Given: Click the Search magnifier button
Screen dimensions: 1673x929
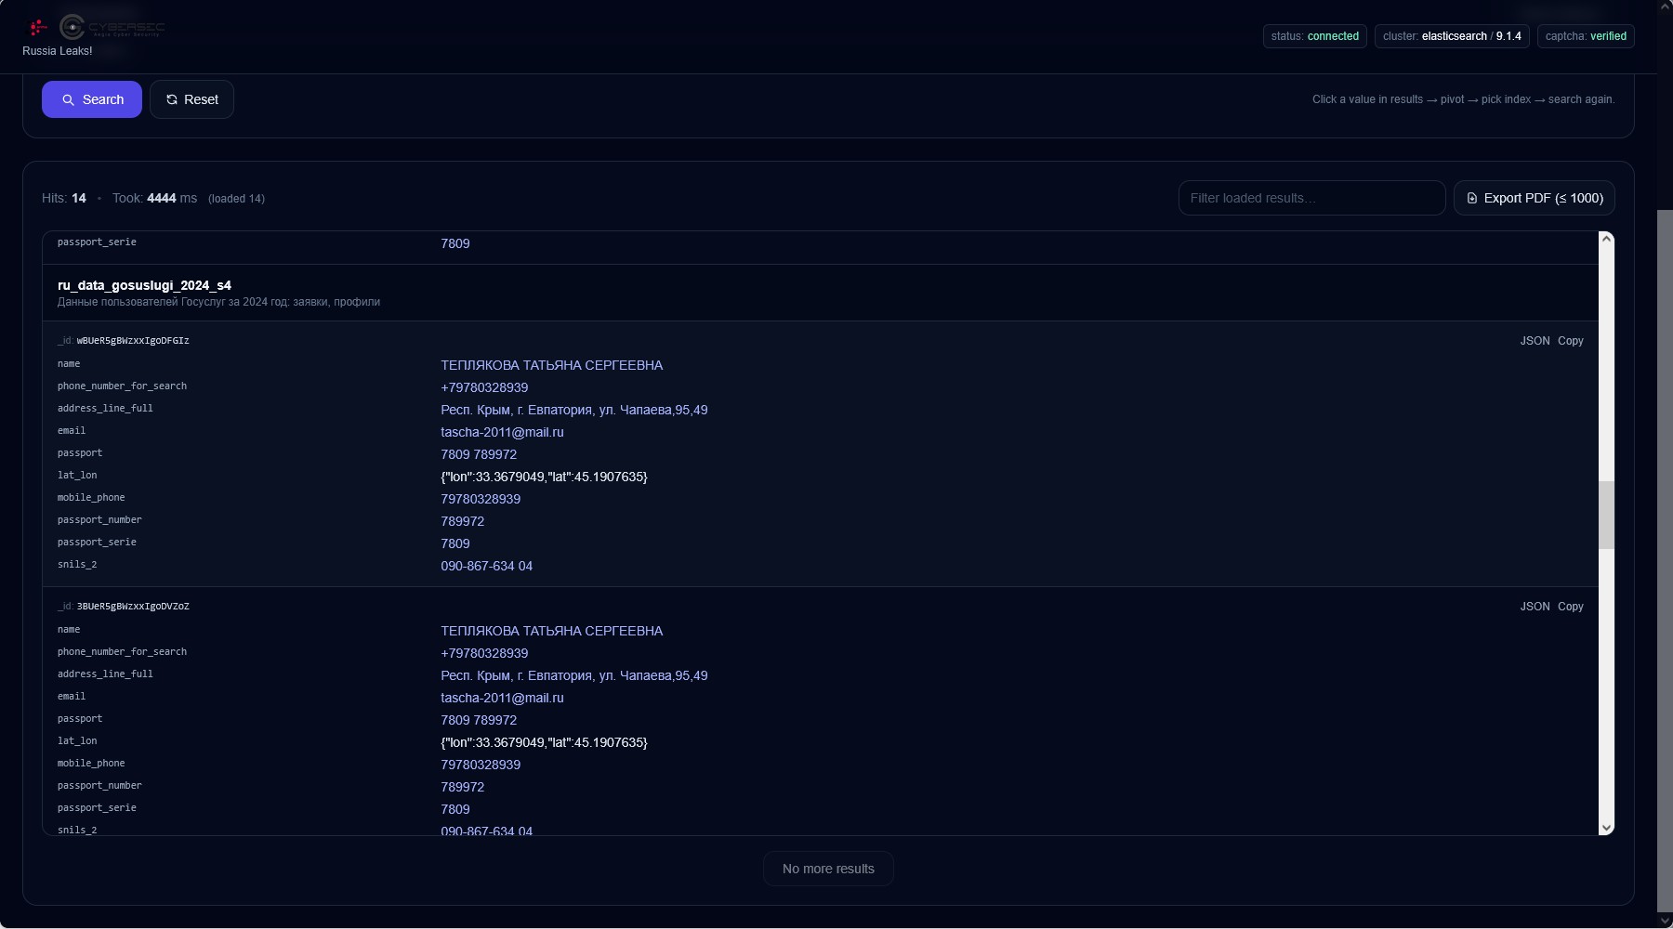Looking at the screenshot, I should pyautogui.click(x=92, y=99).
